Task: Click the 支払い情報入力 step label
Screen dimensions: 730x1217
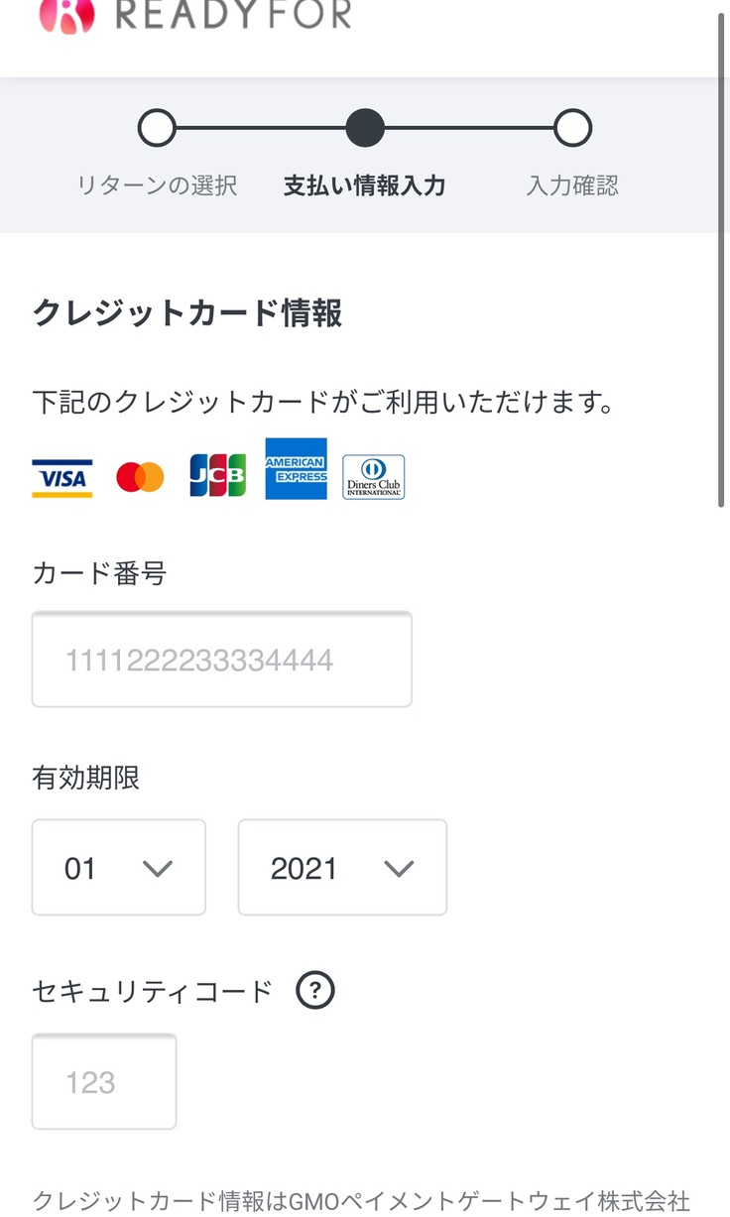Action: pos(364,185)
